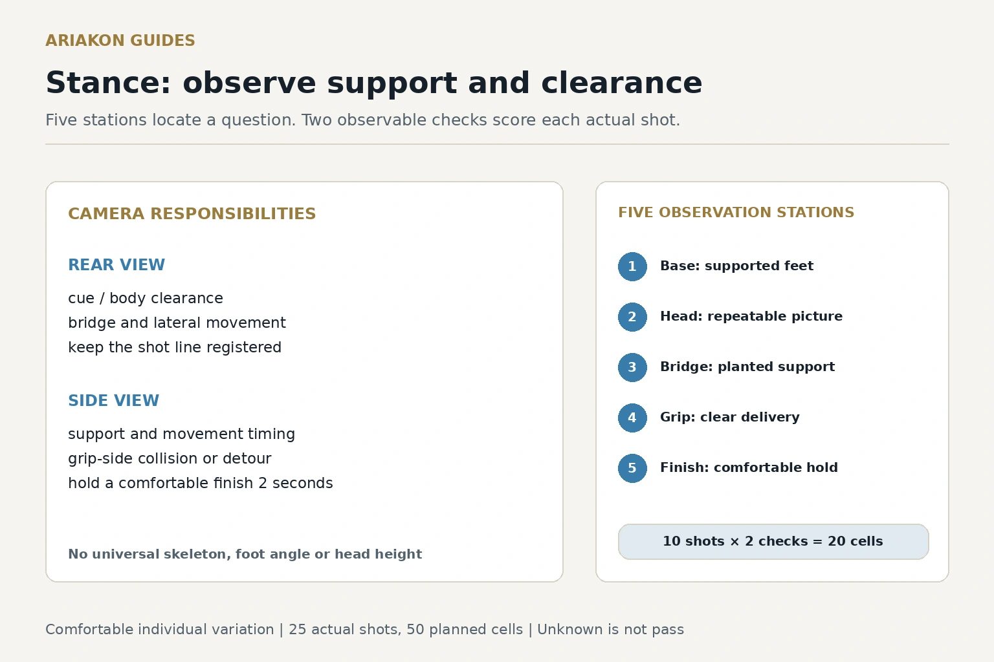Click Finish: comfortable hold label
Screen dimensions: 994x662
749,467
